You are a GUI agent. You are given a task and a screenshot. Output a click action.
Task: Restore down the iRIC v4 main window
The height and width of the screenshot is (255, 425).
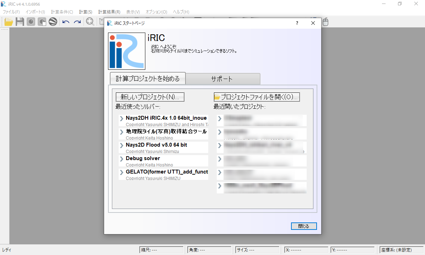pos(400,4)
